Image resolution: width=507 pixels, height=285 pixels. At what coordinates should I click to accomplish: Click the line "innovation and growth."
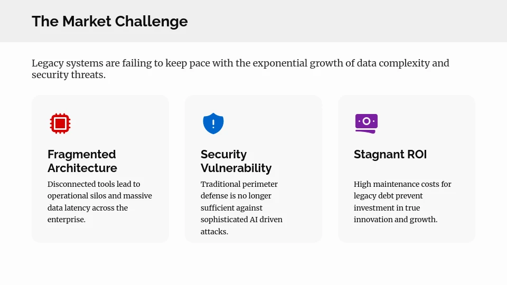396,220
